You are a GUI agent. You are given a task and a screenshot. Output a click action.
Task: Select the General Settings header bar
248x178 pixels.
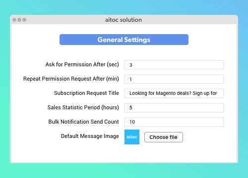point(124,40)
